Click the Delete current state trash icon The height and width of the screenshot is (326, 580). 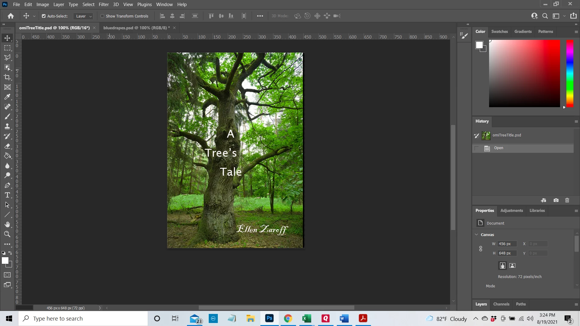567,200
